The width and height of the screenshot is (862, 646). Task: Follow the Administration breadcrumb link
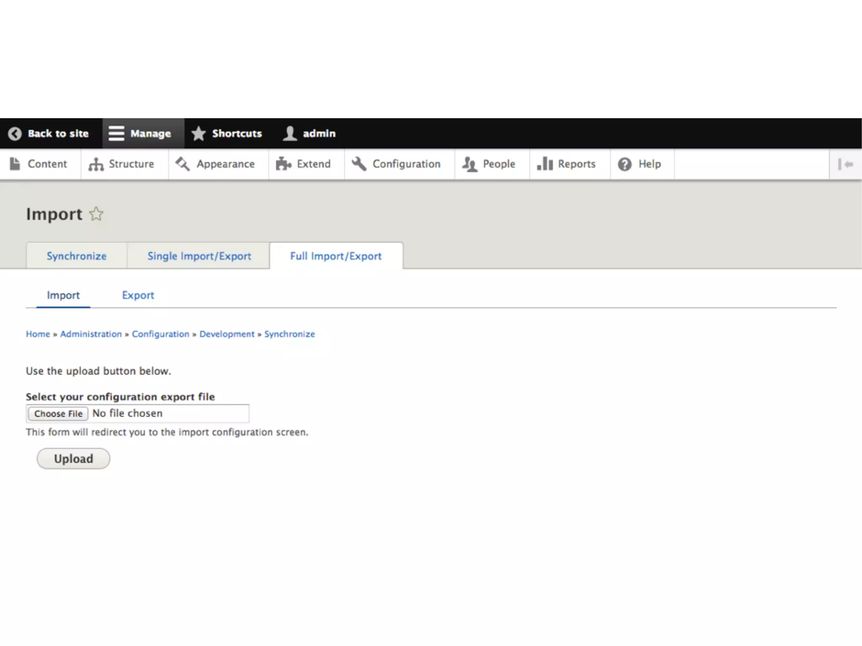91,334
